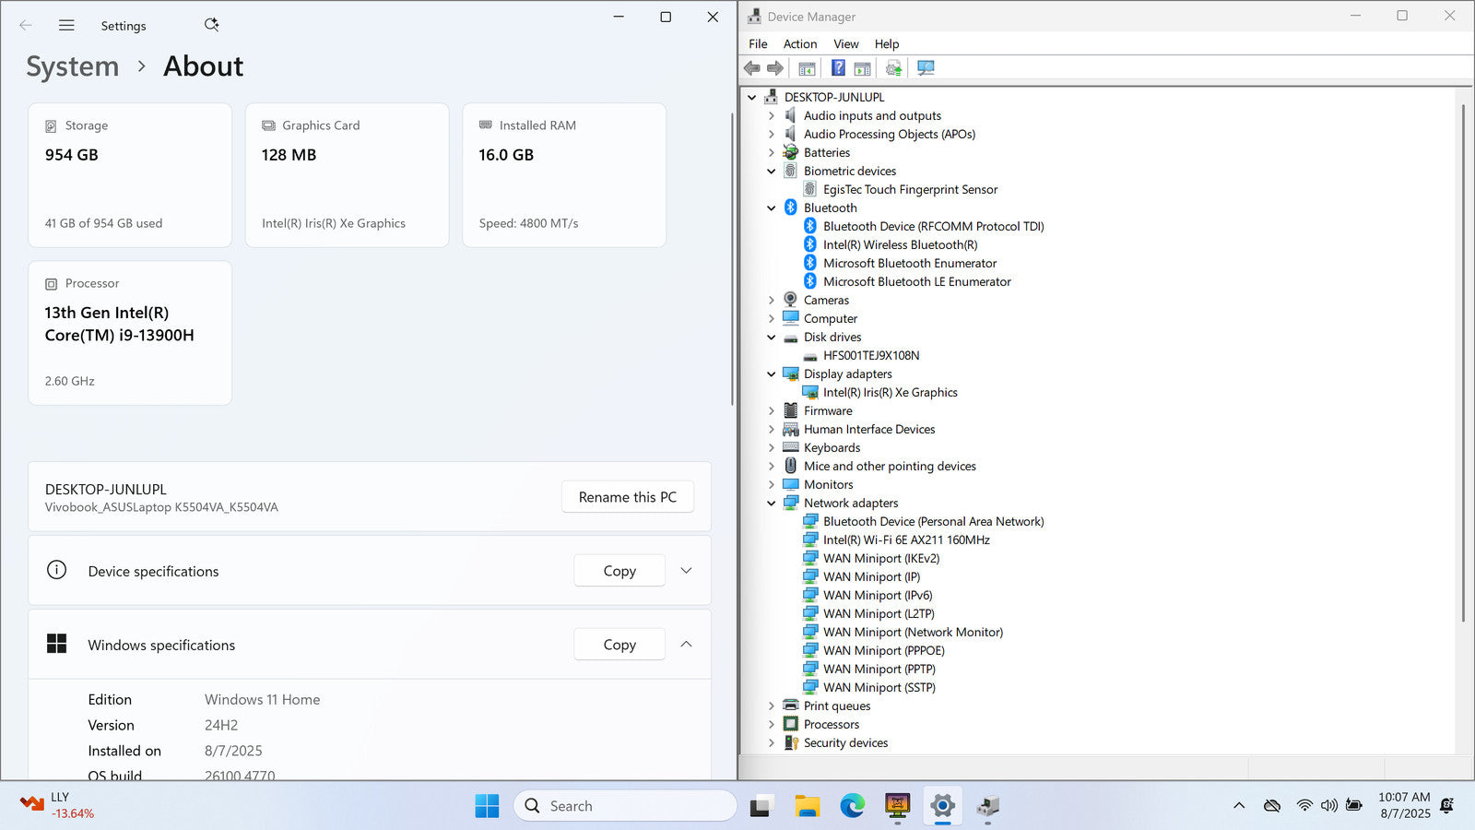Expand the Device specifications section
1475x830 pixels.
(x=686, y=571)
